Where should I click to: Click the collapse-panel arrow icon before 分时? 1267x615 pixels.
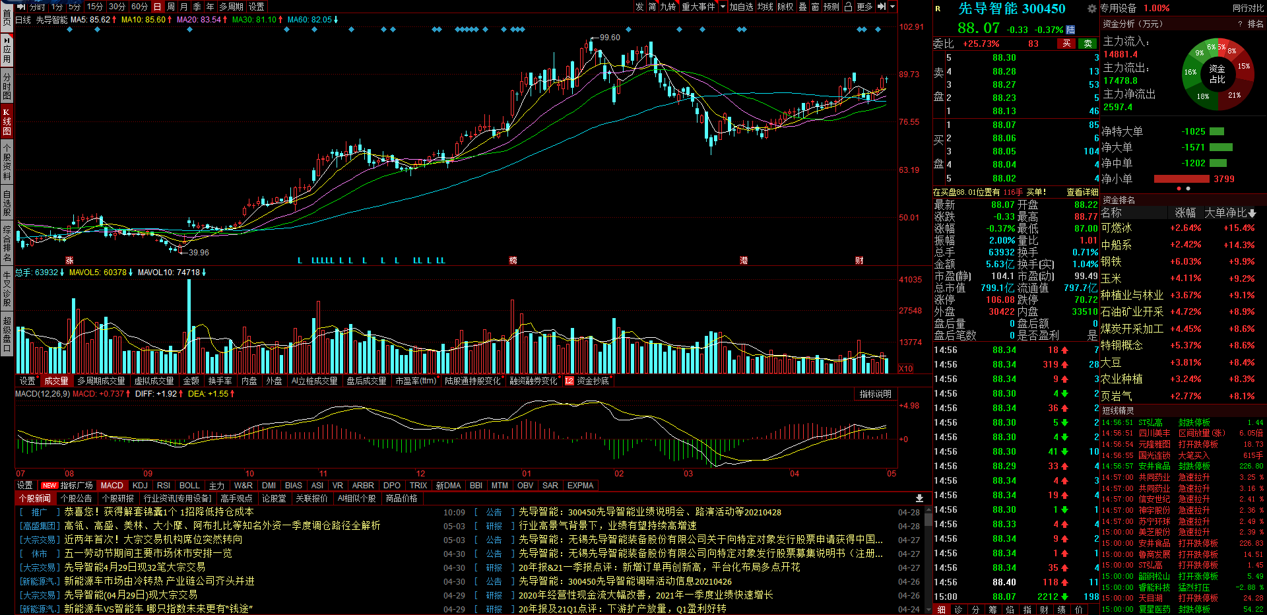click(20, 7)
